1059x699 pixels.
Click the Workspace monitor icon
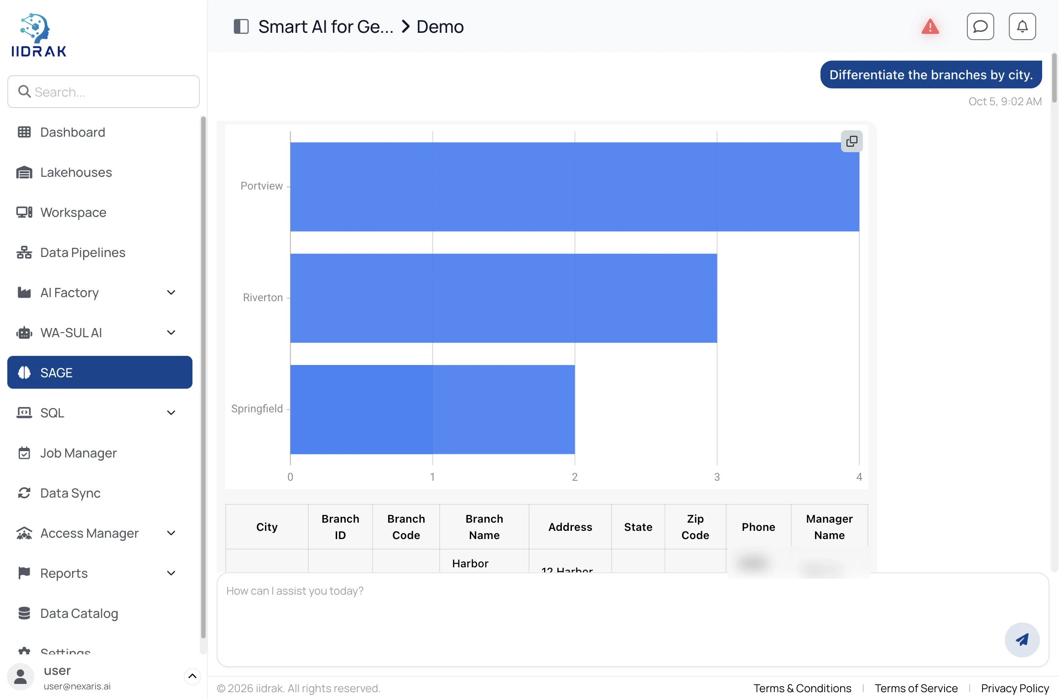coord(24,212)
